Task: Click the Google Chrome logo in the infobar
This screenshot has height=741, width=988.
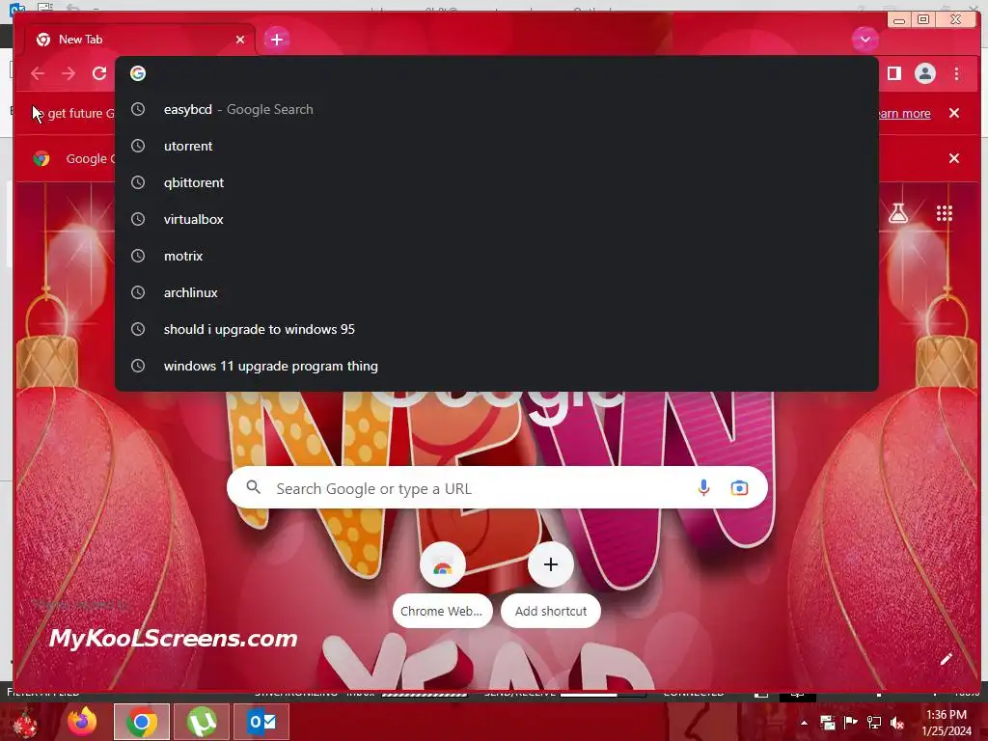Action: click(41, 159)
